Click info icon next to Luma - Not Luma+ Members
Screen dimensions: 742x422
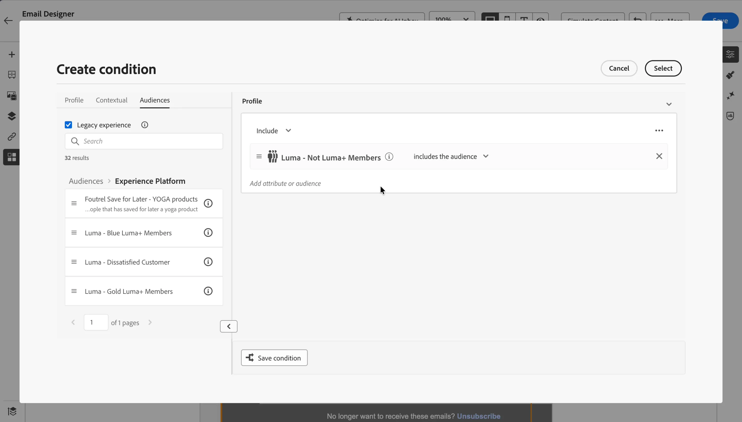[x=389, y=157]
